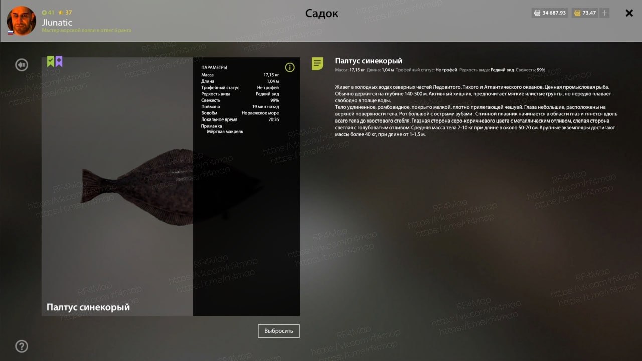Click the rank title under player name
Screen dimensions: 642x361
[87, 31]
